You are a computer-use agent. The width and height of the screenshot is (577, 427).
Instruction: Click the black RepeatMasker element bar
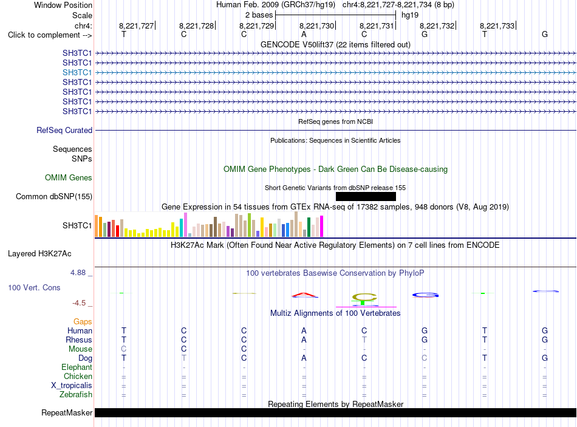click(335, 413)
